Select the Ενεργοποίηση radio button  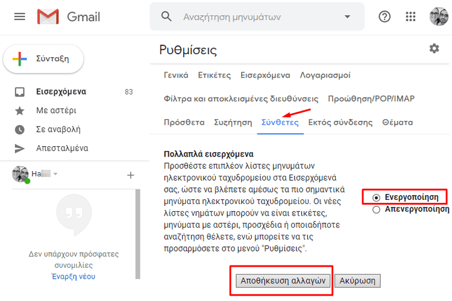377,197
